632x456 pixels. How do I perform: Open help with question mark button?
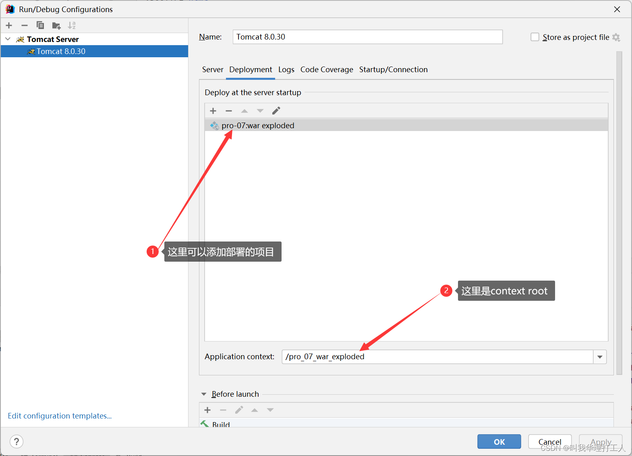17,441
